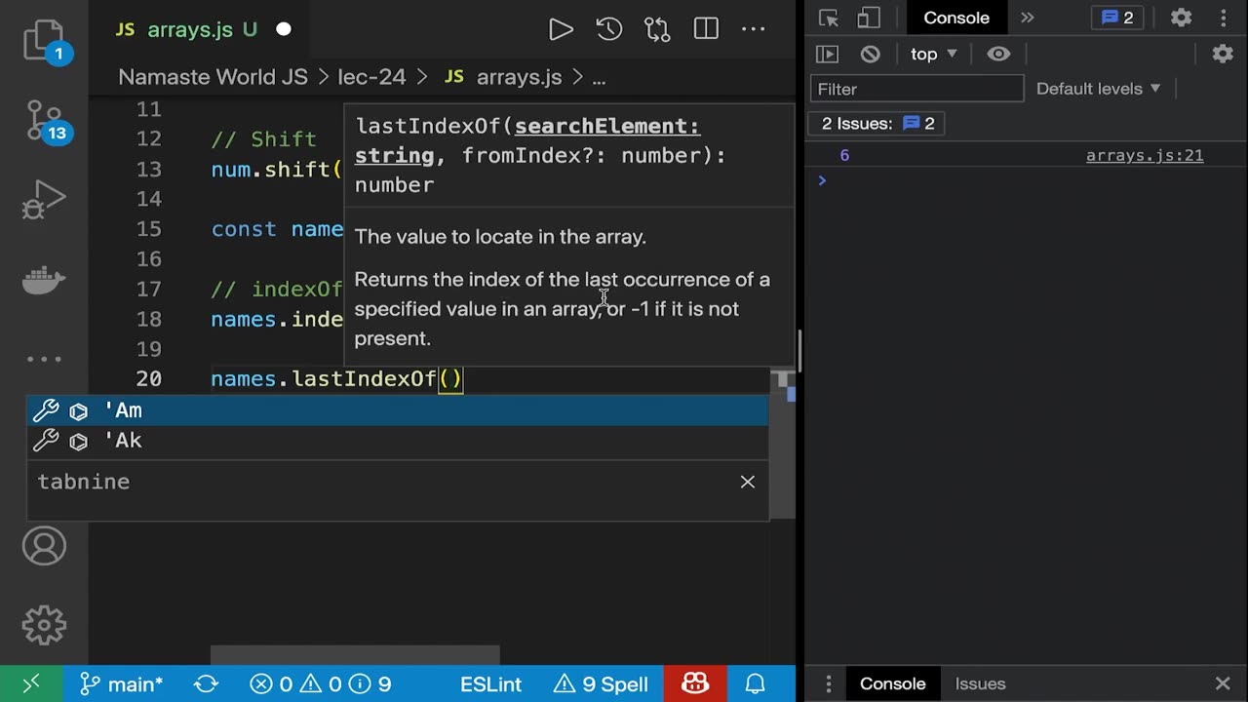The height and width of the screenshot is (702, 1248).
Task: Open the Explorer files icon in activity bar
Action: 44,39
